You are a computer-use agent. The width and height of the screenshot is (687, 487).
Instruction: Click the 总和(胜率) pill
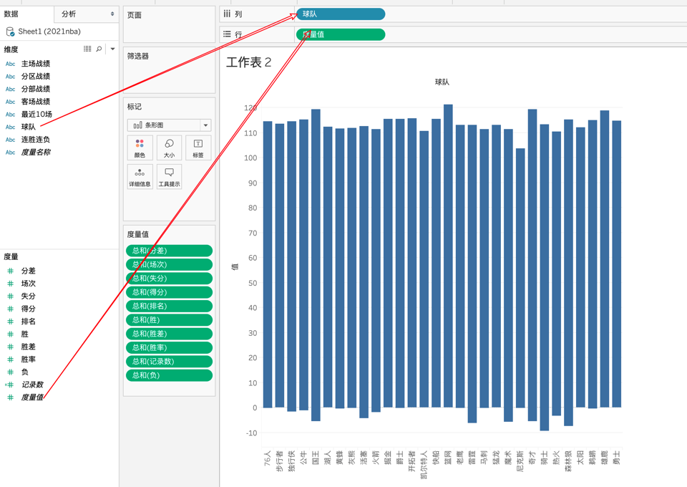169,347
